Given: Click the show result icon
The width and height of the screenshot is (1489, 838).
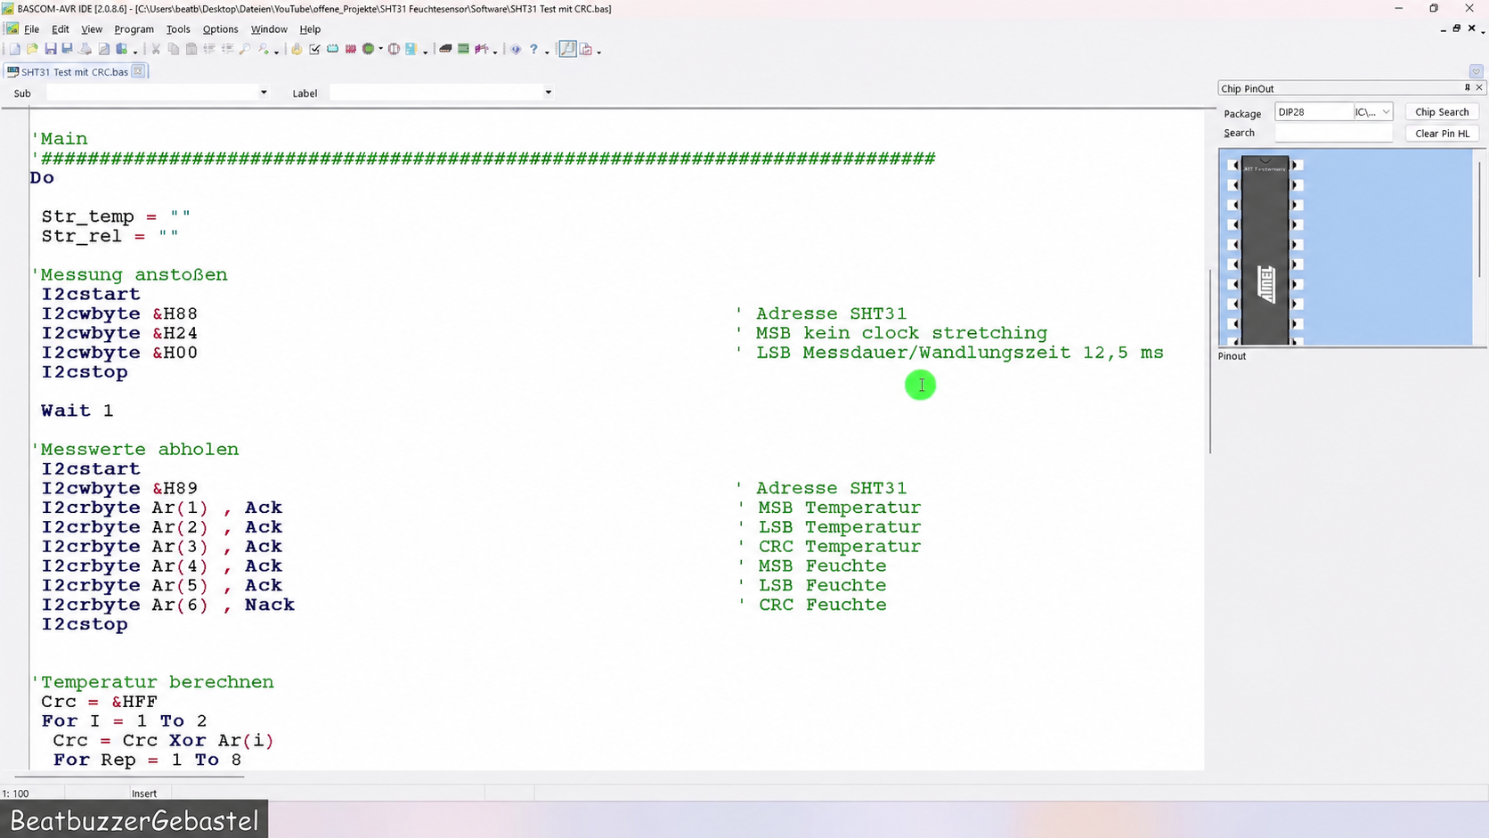Looking at the screenshot, I should point(332,49).
